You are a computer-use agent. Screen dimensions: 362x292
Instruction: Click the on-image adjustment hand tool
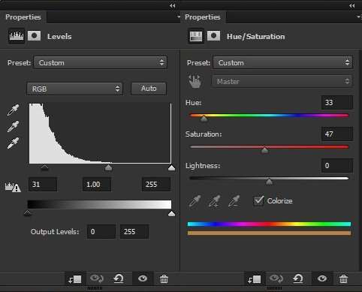(x=195, y=81)
